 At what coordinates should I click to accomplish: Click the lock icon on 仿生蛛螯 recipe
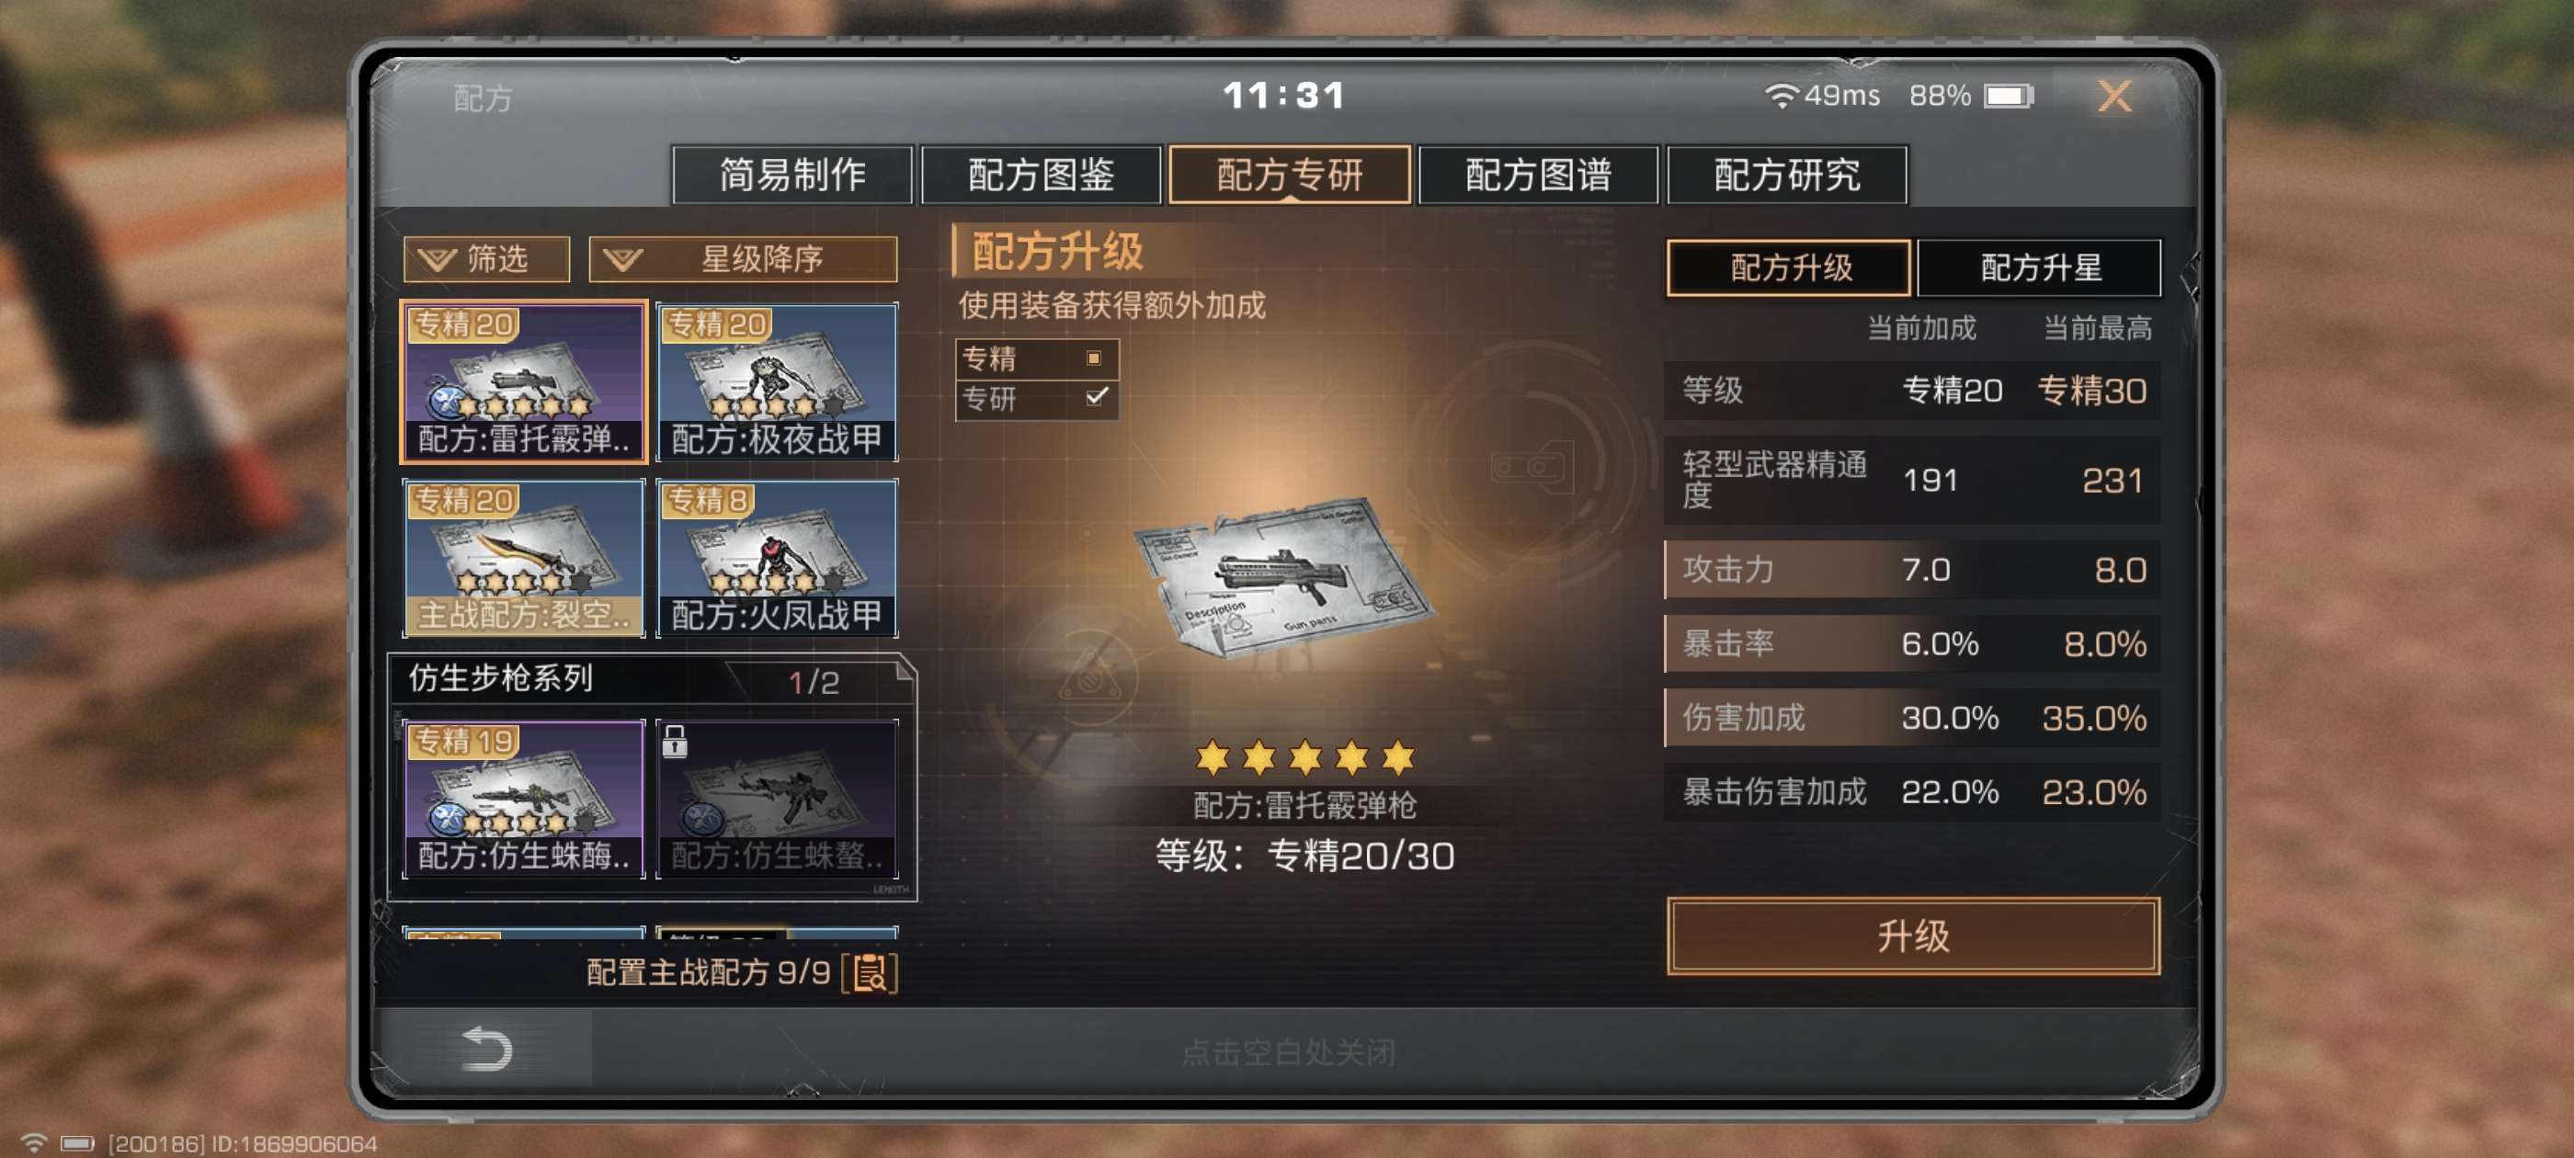(675, 742)
